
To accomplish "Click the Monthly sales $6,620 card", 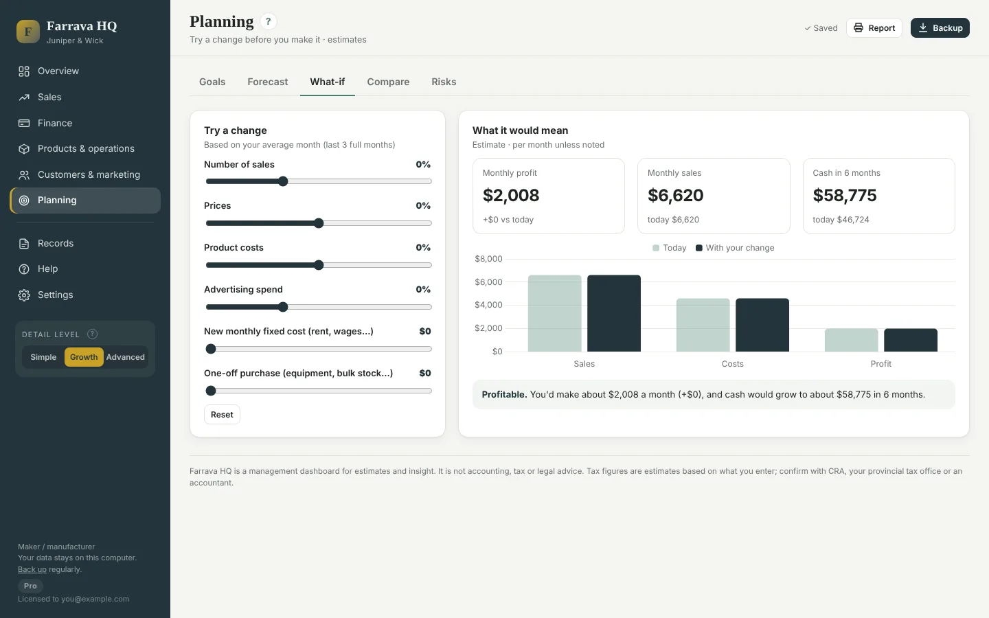I will (714, 196).
